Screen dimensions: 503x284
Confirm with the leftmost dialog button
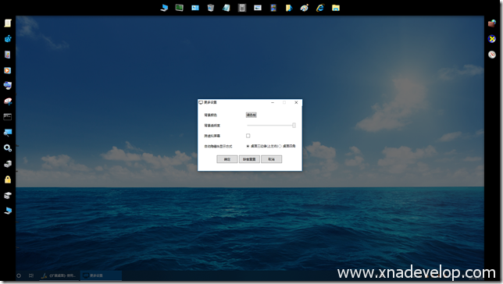(x=227, y=159)
